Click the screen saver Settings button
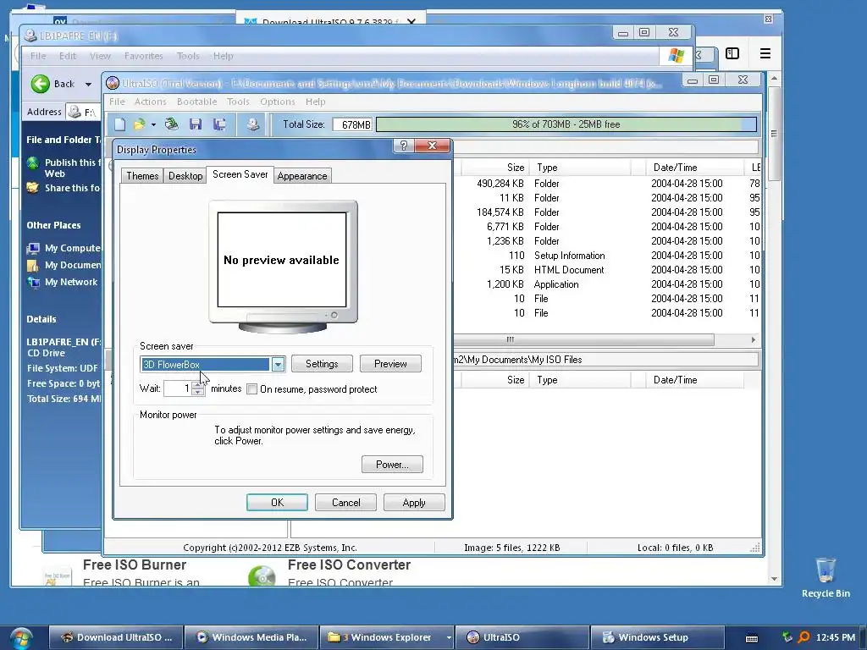The width and height of the screenshot is (867, 650). click(x=322, y=364)
